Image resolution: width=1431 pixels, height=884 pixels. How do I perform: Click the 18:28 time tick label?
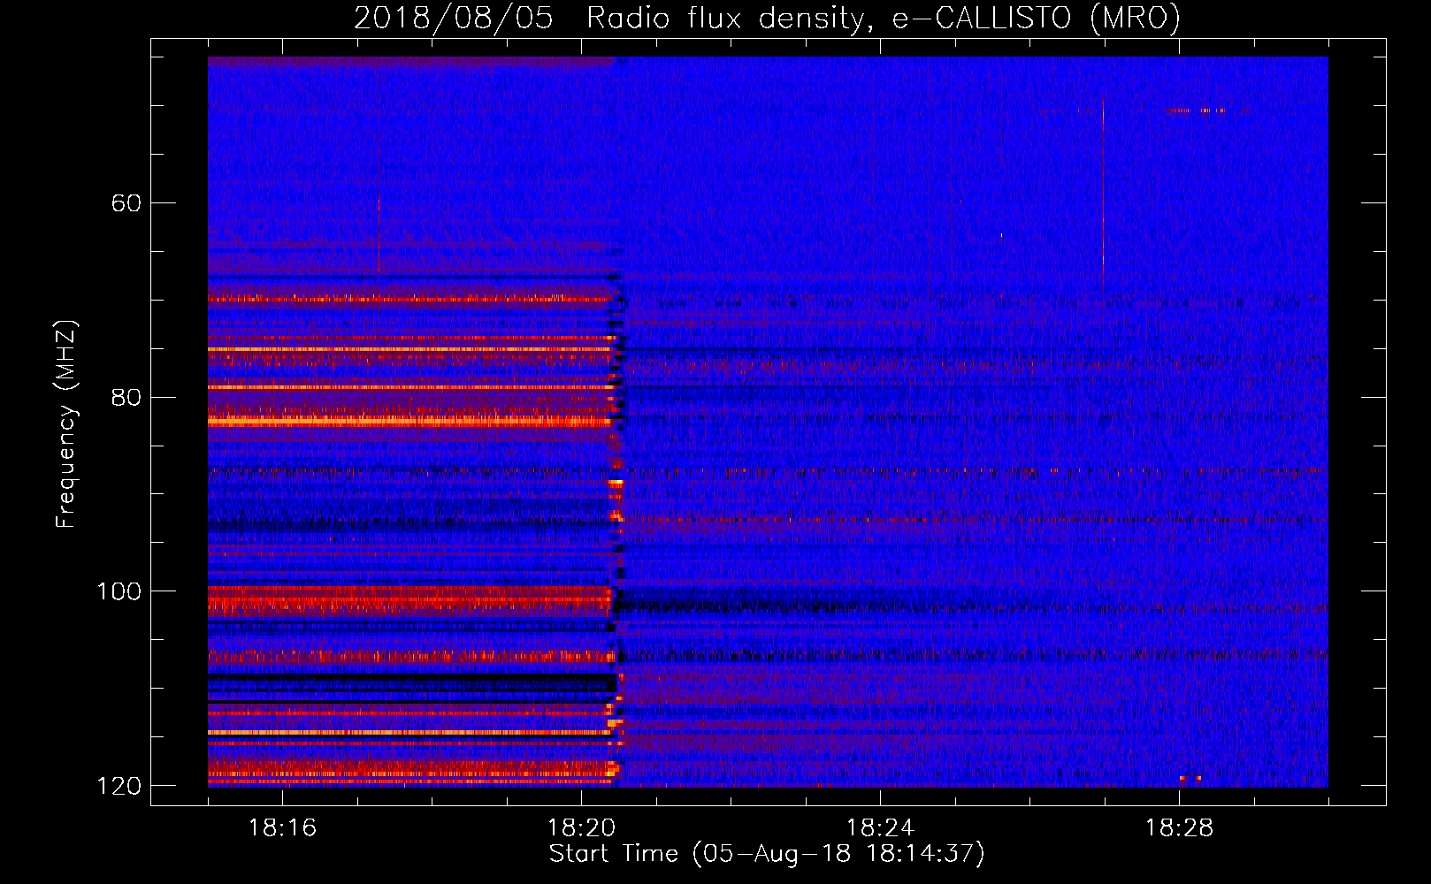(1179, 828)
